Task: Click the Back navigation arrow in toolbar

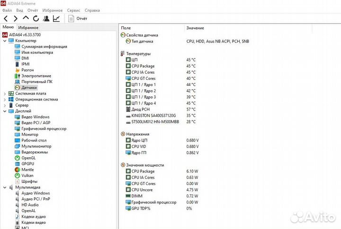Action: coord(6,19)
